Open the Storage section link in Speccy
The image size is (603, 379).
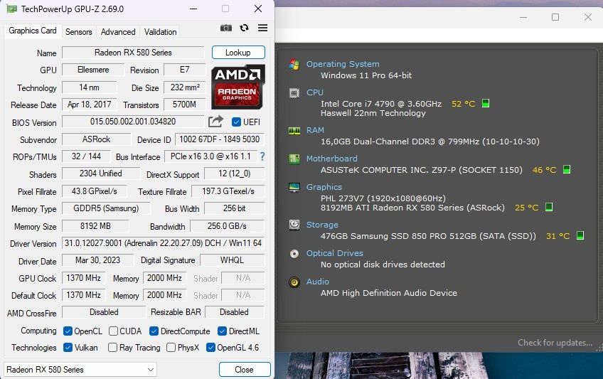322,225
